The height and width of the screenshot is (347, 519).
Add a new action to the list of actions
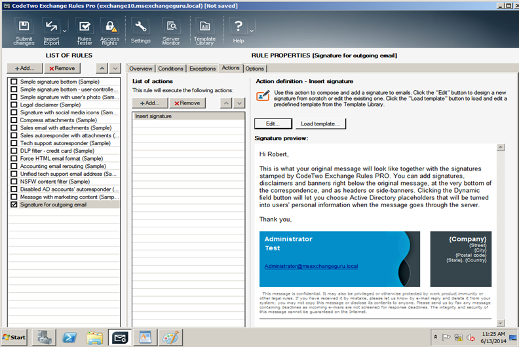[150, 103]
